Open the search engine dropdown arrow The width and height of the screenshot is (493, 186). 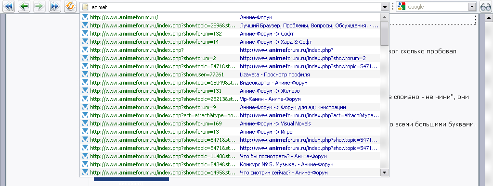472,7
